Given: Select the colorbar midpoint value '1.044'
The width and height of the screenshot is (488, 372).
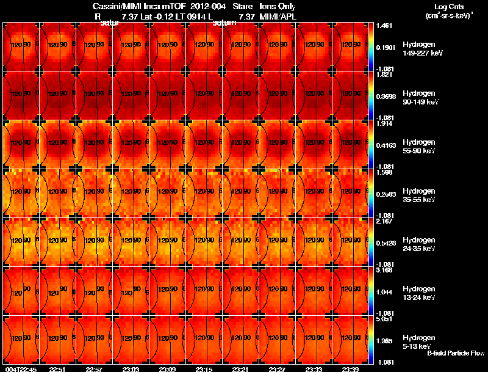Looking at the screenshot, I should (384, 292).
